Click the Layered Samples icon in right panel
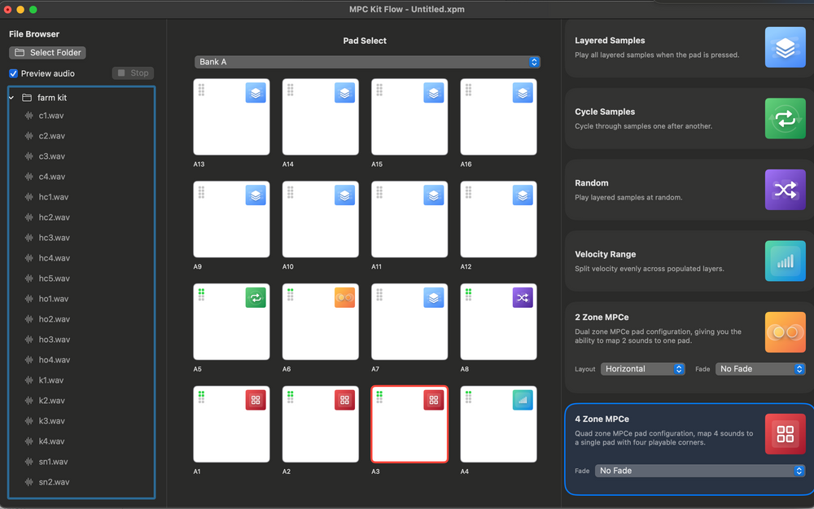The width and height of the screenshot is (814, 509). tap(785, 46)
